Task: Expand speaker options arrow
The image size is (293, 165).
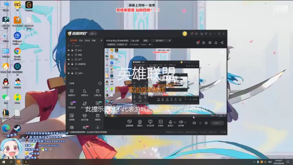Action: pos(185,122)
